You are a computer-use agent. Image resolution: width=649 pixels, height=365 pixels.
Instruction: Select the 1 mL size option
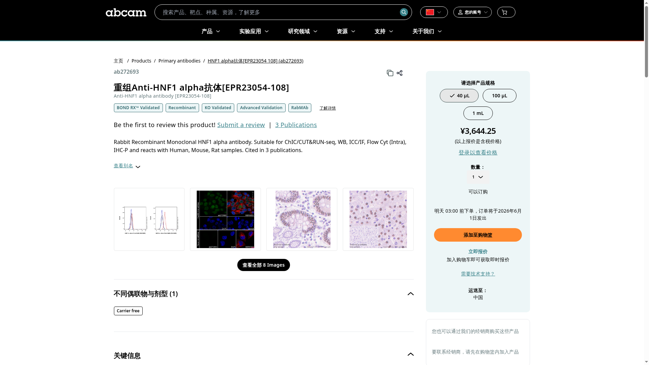(478, 113)
